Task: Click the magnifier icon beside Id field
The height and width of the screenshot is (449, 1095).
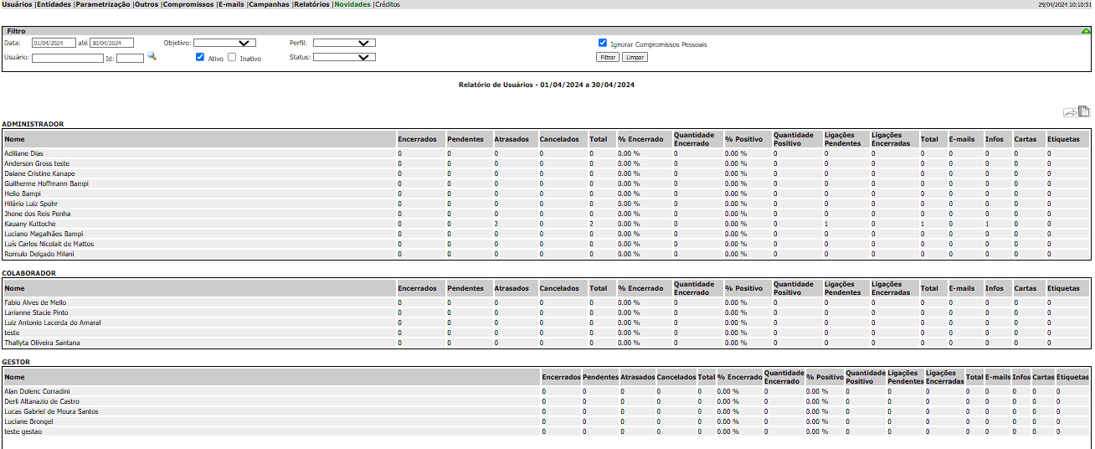Action: click(x=152, y=56)
